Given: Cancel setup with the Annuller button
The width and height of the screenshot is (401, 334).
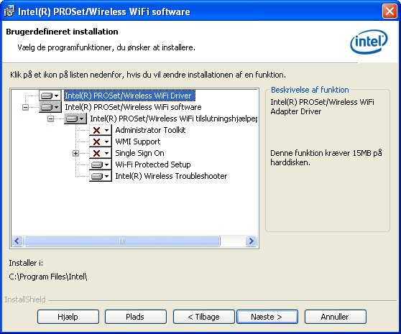Looking at the screenshot, I should tap(336, 317).
